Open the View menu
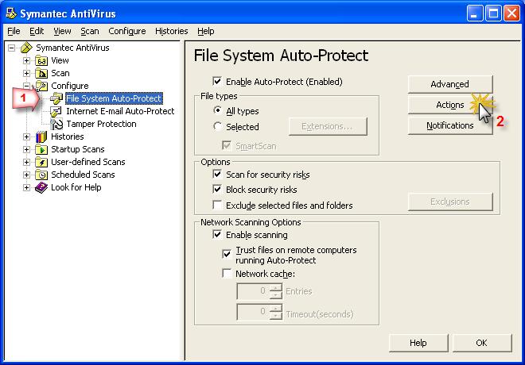Image resolution: width=525 pixels, height=365 pixels. 62,31
